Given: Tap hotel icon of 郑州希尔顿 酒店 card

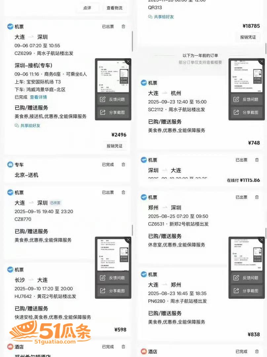Looking at the screenshot, I should click(x=10, y=347).
